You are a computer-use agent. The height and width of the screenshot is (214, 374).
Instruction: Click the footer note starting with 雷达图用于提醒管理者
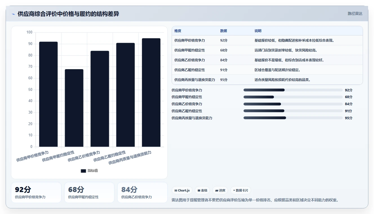point(255,200)
